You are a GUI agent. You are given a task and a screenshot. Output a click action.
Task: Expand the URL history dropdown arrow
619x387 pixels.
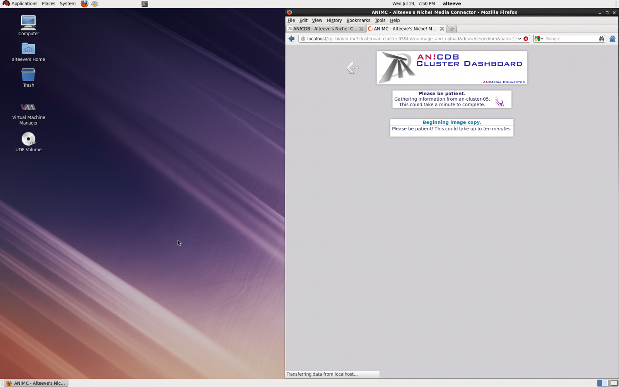coord(520,39)
